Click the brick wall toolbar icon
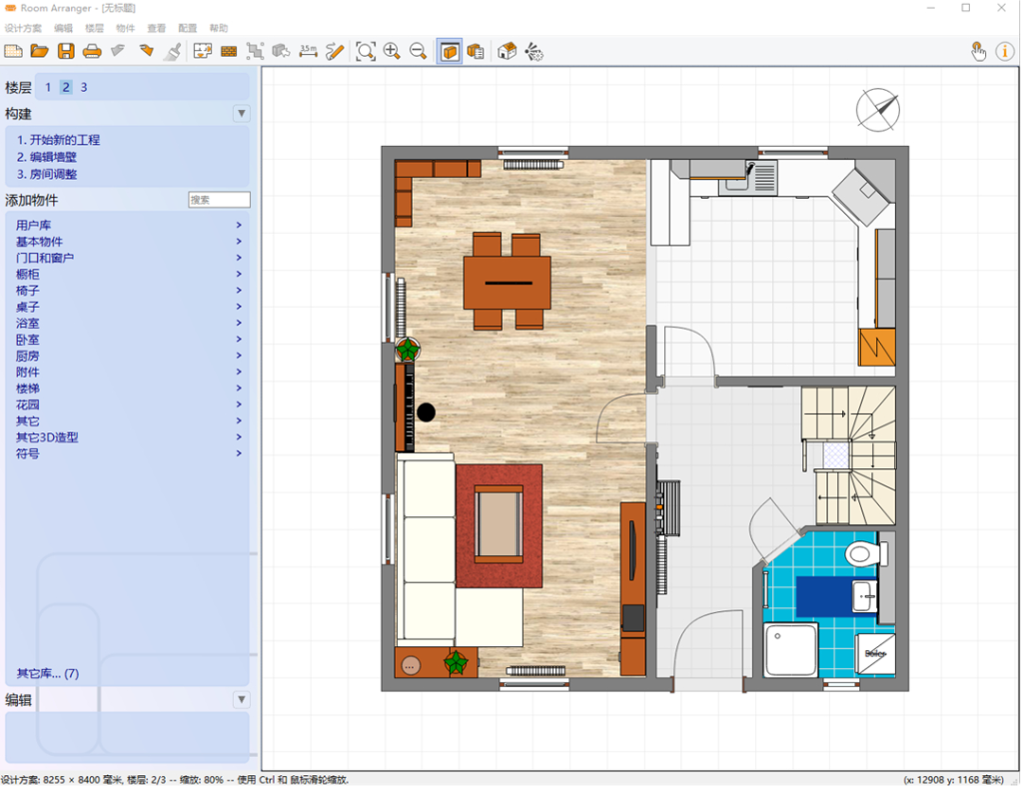1023x793 pixels. pos(229,52)
